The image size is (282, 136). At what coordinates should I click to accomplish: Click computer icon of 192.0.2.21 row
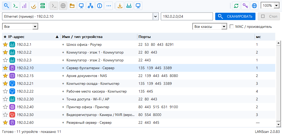pyautogui.click(x=12, y=84)
